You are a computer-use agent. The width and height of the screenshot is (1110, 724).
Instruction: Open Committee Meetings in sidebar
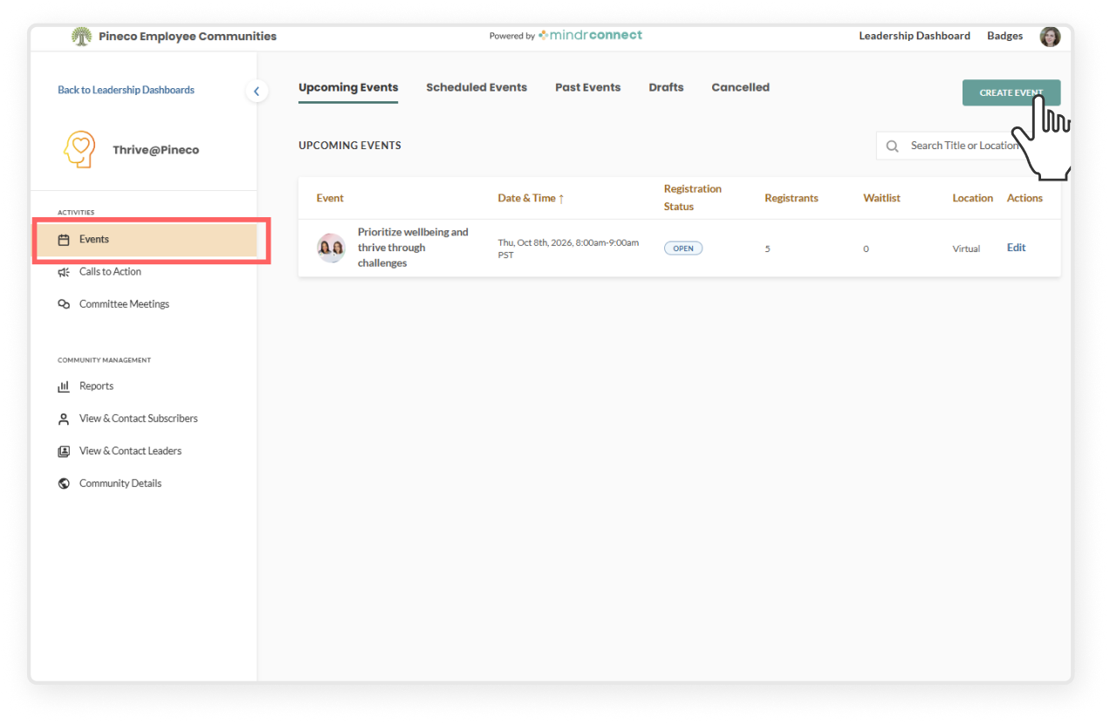[x=124, y=304]
